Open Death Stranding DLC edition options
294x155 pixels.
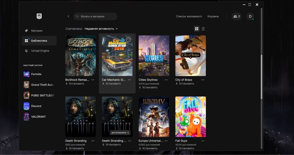[130, 141]
